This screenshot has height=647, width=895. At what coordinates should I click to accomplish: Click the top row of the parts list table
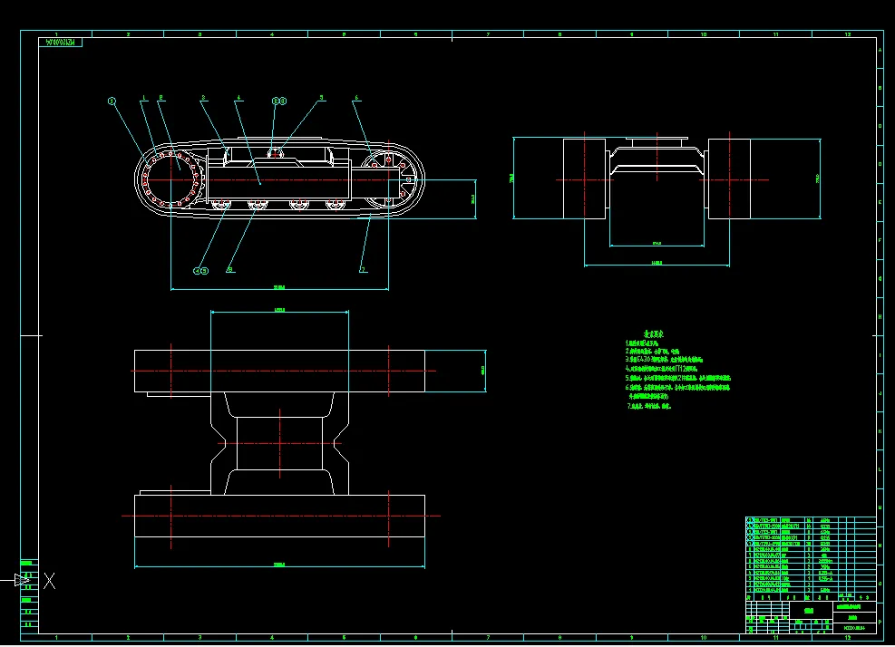(811, 520)
